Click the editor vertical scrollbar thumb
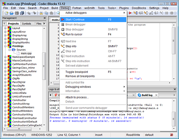Viewport: 179px width, 139px height. tap(174, 41)
